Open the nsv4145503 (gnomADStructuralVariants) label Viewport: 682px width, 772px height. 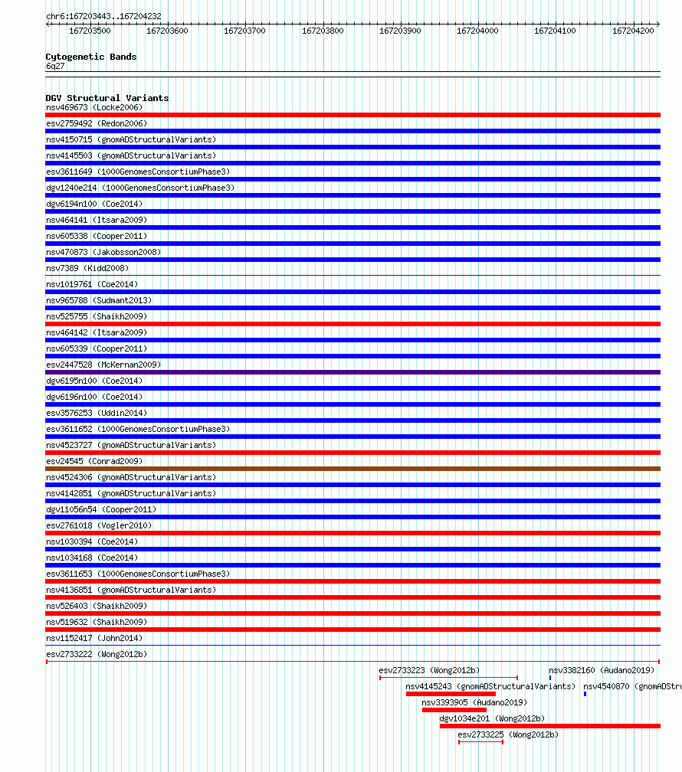tap(131, 155)
